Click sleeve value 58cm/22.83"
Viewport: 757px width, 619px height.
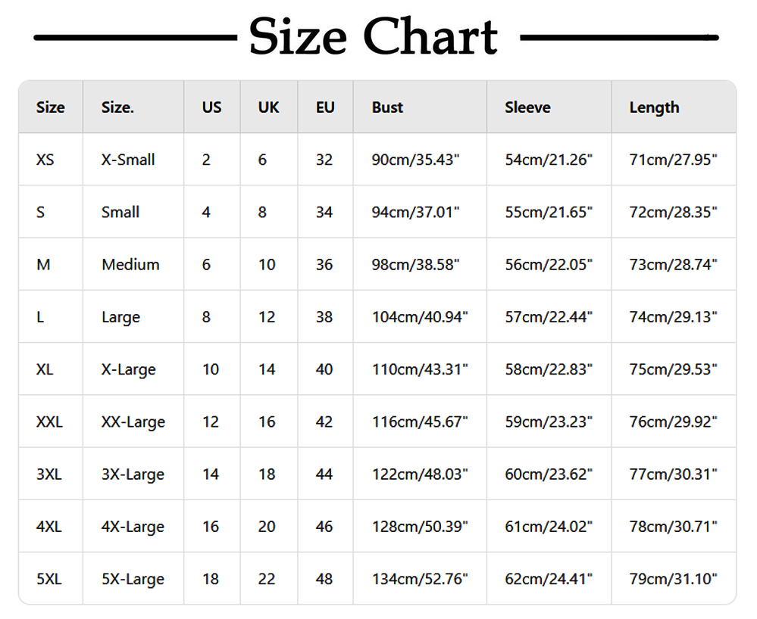(x=549, y=369)
